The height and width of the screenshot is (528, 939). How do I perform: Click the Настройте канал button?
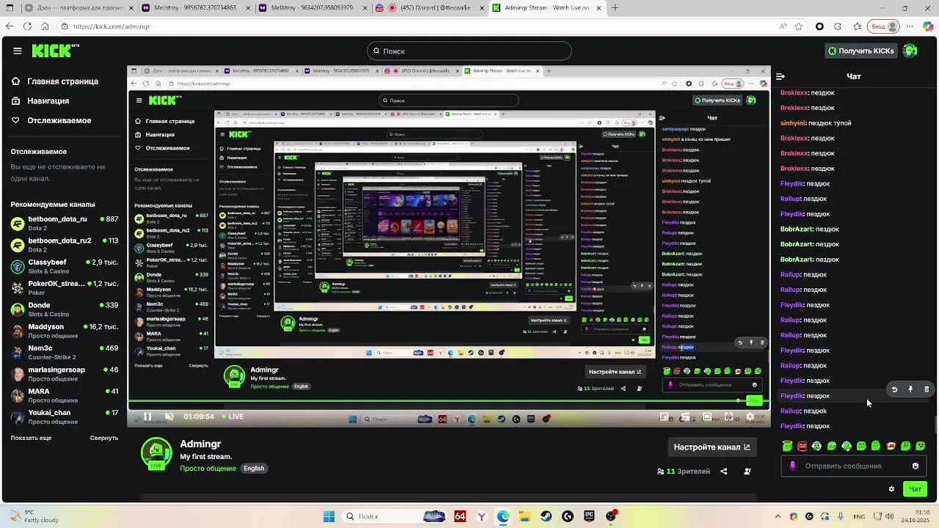point(712,447)
